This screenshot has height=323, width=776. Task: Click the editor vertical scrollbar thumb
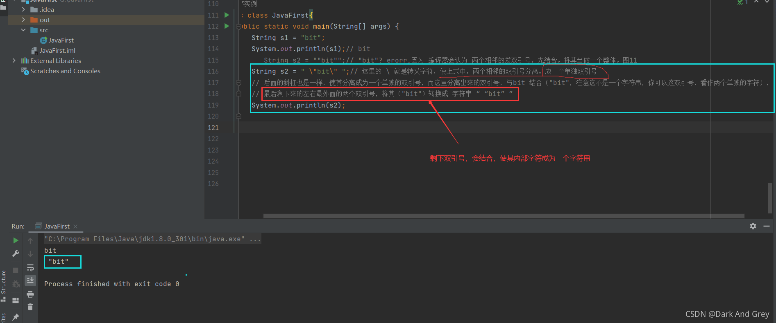(770, 198)
